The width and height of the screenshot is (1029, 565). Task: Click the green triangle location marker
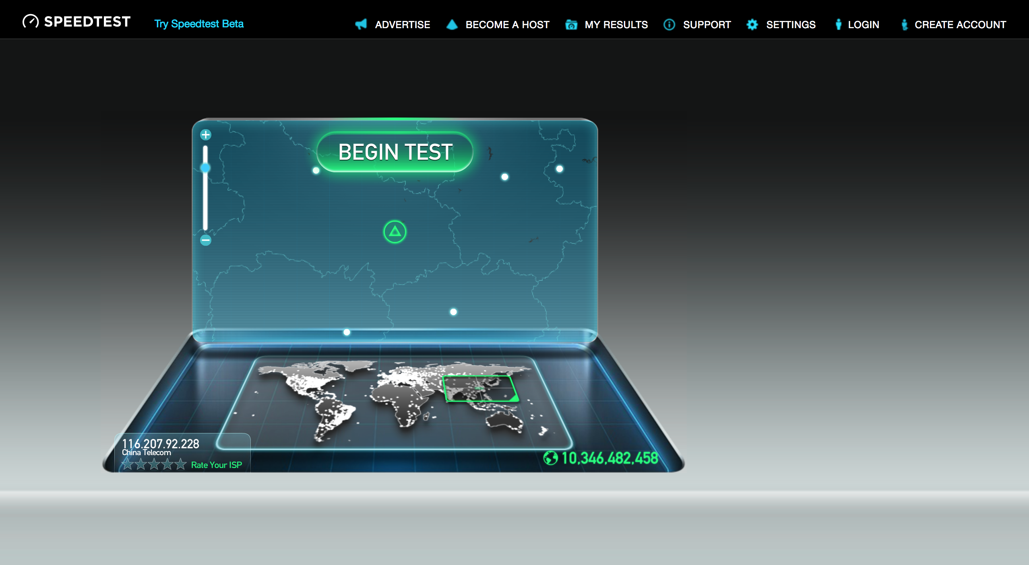395,232
